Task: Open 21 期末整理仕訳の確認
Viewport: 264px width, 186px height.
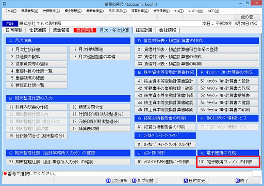Action: pyautogui.click(x=68, y=162)
